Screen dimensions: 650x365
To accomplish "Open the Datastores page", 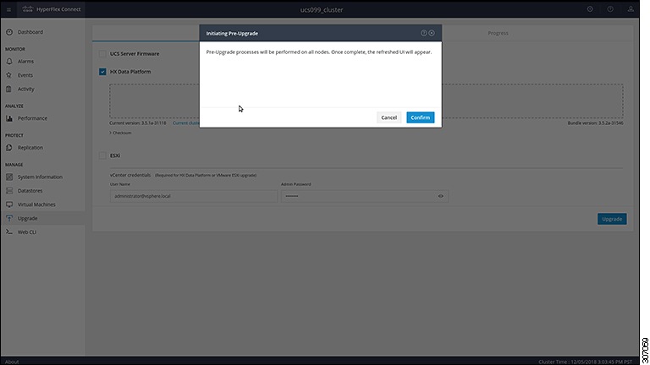I will (x=30, y=191).
